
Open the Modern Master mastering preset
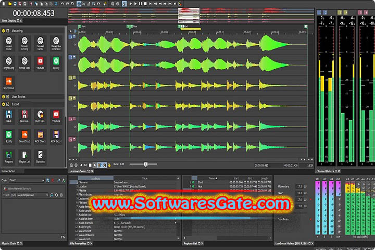point(9,43)
